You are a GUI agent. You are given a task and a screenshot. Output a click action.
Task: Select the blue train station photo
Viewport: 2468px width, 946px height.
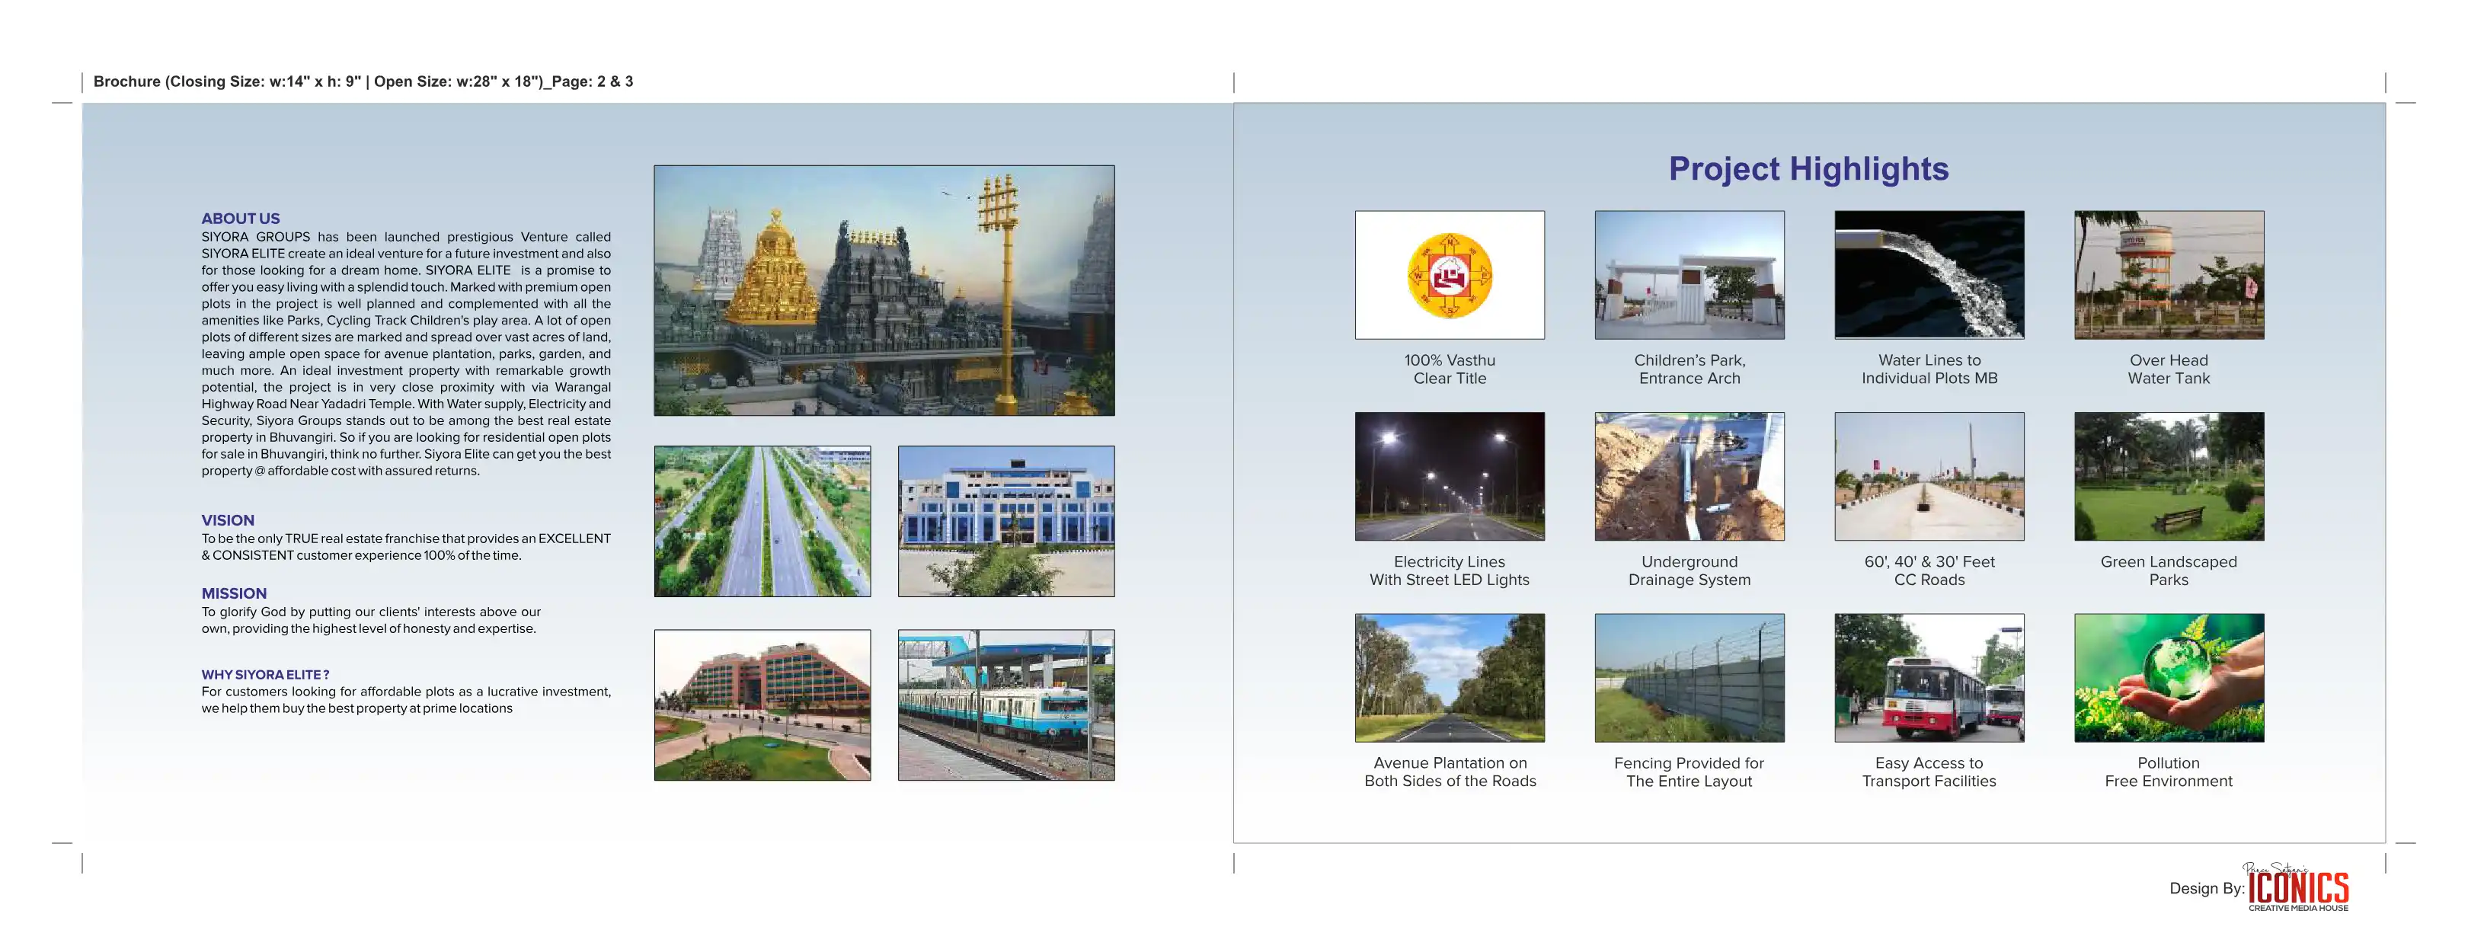1005,705
